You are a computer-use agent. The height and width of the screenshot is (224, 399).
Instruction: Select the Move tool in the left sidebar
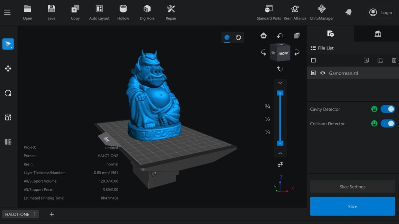point(8,69)
